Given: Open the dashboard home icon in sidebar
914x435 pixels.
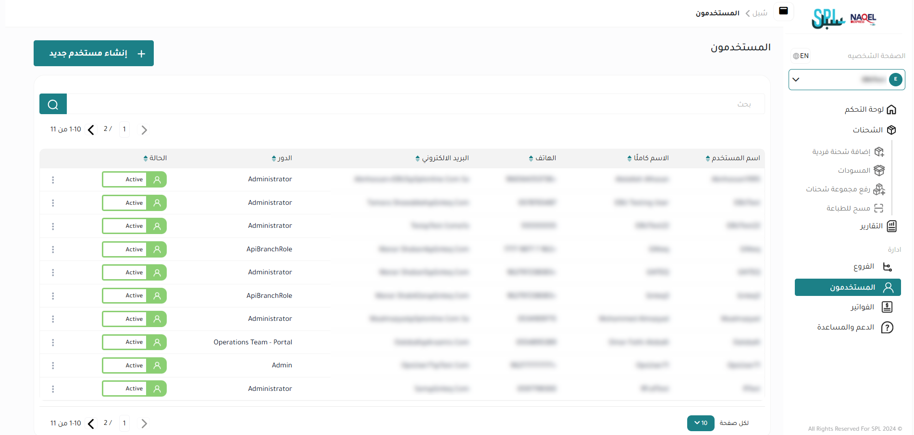Looking at the screenshot, I should [x=891, y=110].
